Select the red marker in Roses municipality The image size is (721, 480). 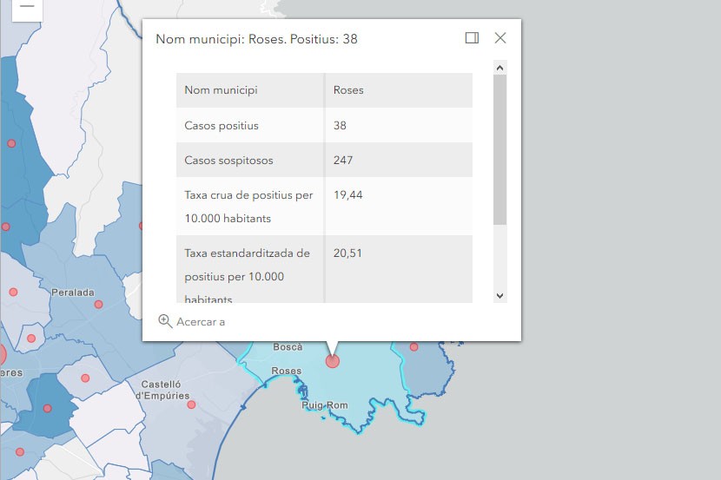click(x=333, y=361)
